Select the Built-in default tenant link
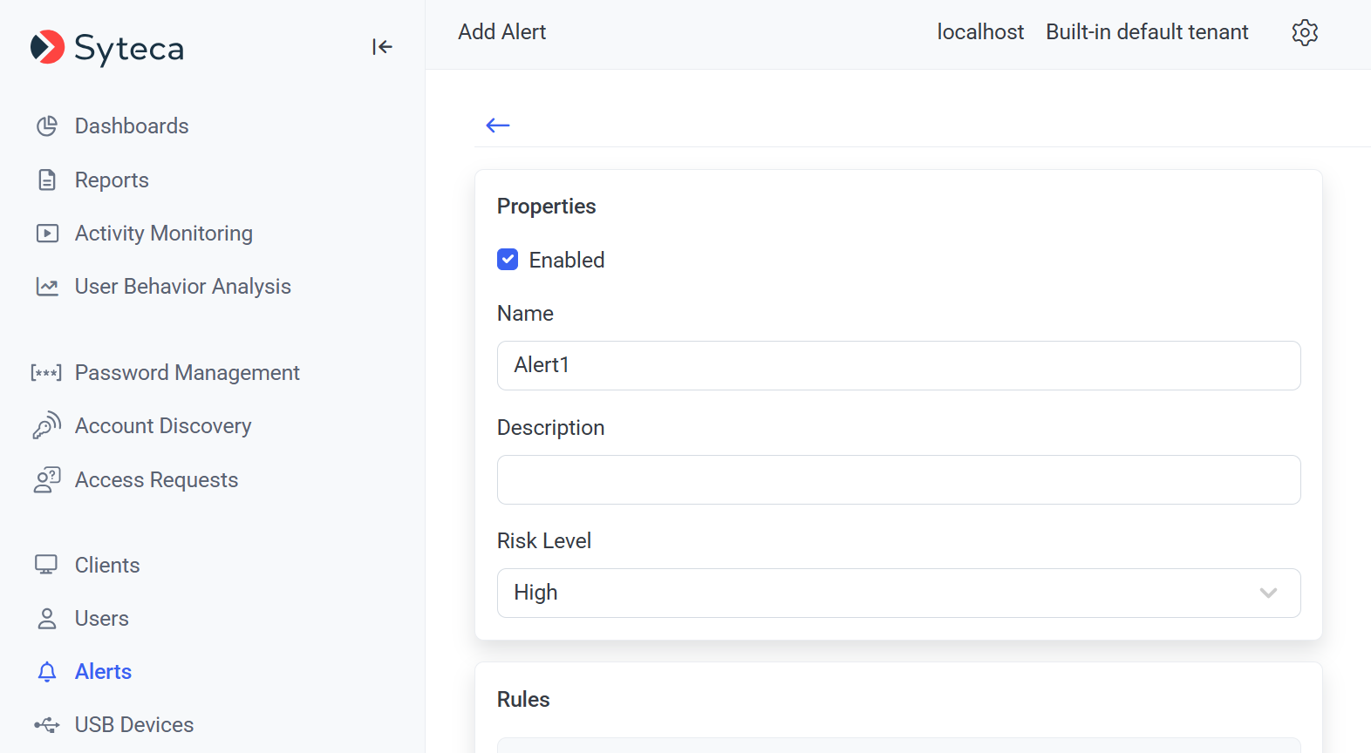The height and width of the screenshot is (753, 1371). click(1147, 32)
